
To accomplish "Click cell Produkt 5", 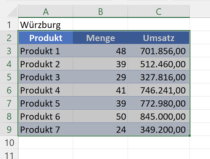I will pos(46,103).
